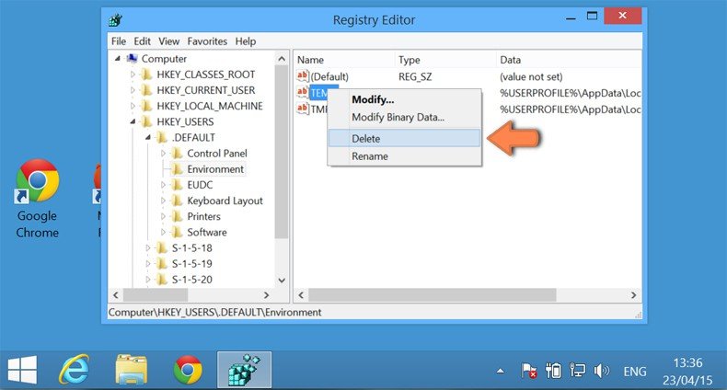Screen dimensions: 727x390
Task: Expand the Software node
Action: click(163, 232)
